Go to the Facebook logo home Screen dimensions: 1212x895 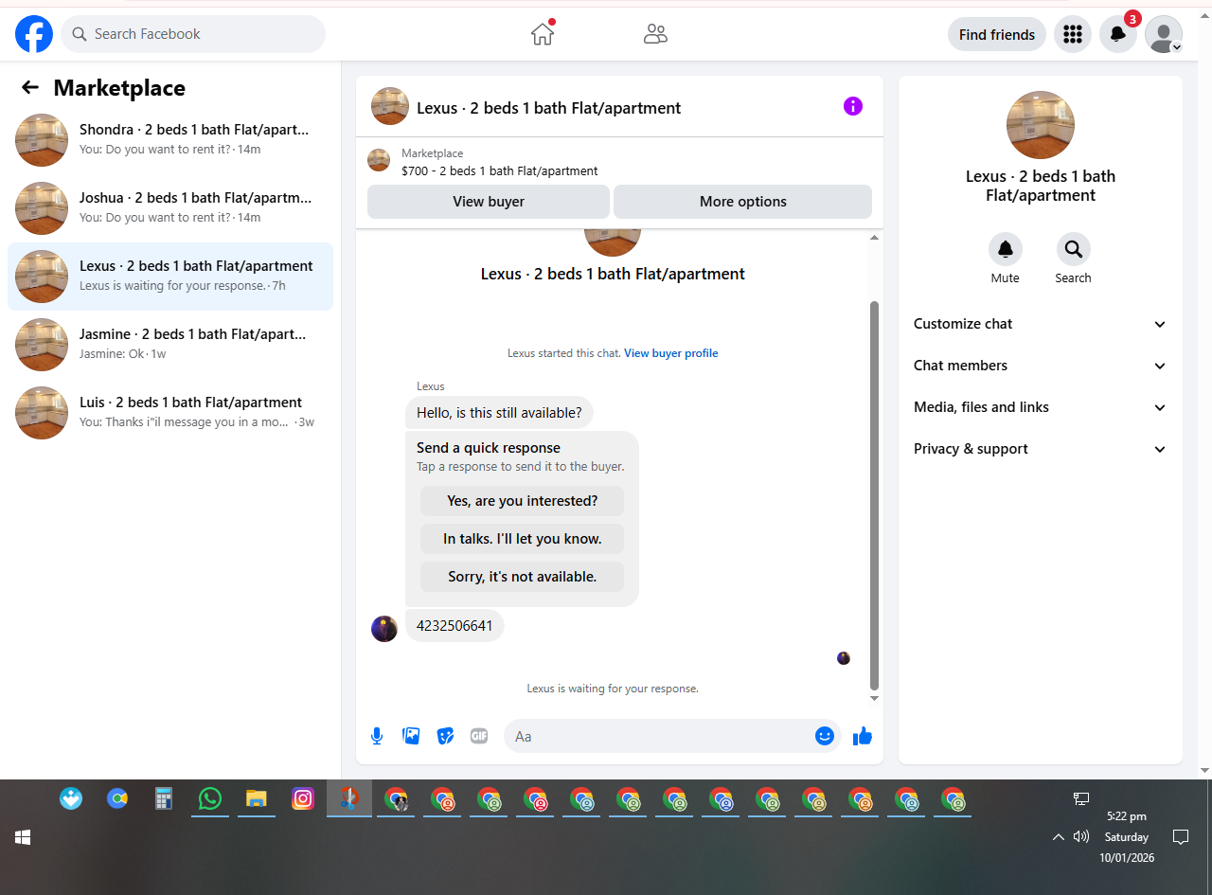pyautogui.click(x=34, y=34)
